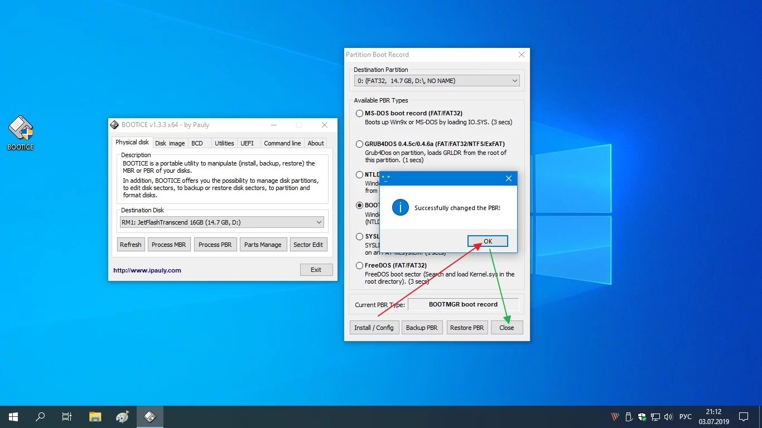The height and width of the screenshot is (428, 762).
Task: Switch to the BCD tab
Action: tap(197, 143)
